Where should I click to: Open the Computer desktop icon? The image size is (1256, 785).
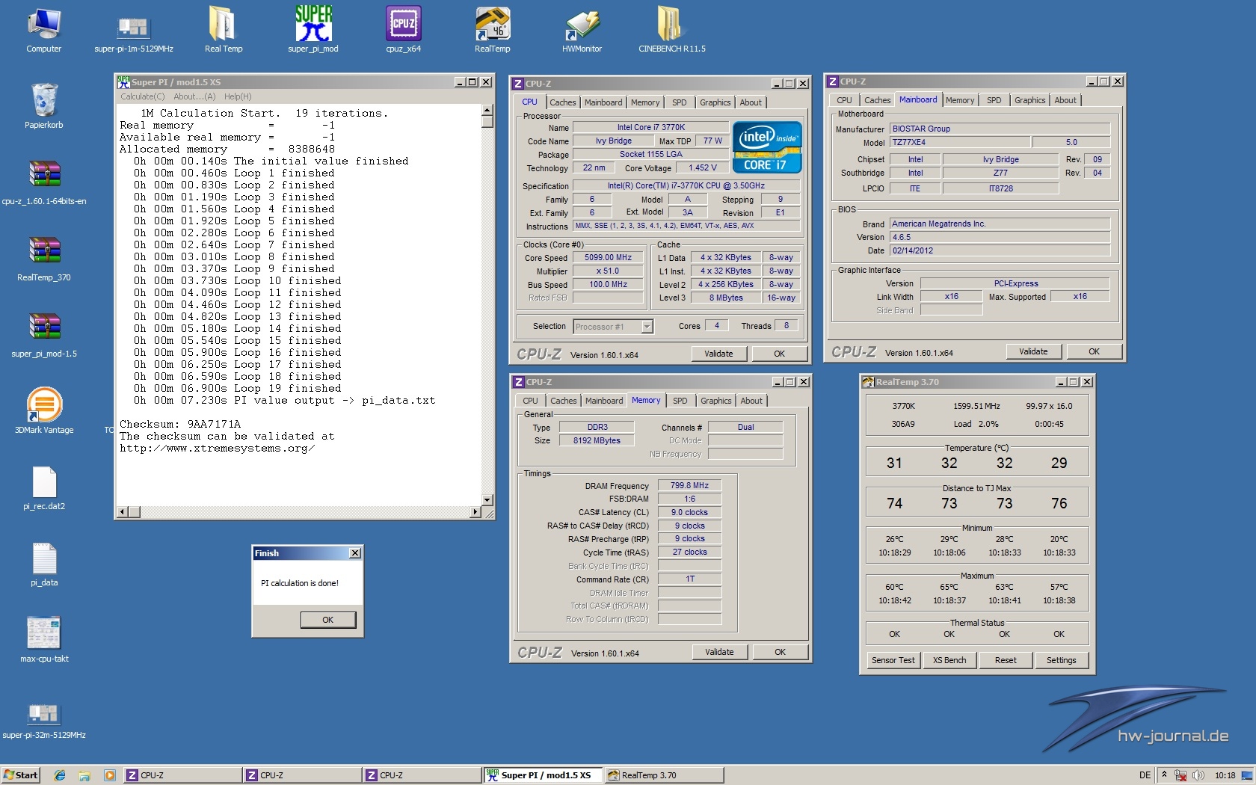[x=43, y=30]
